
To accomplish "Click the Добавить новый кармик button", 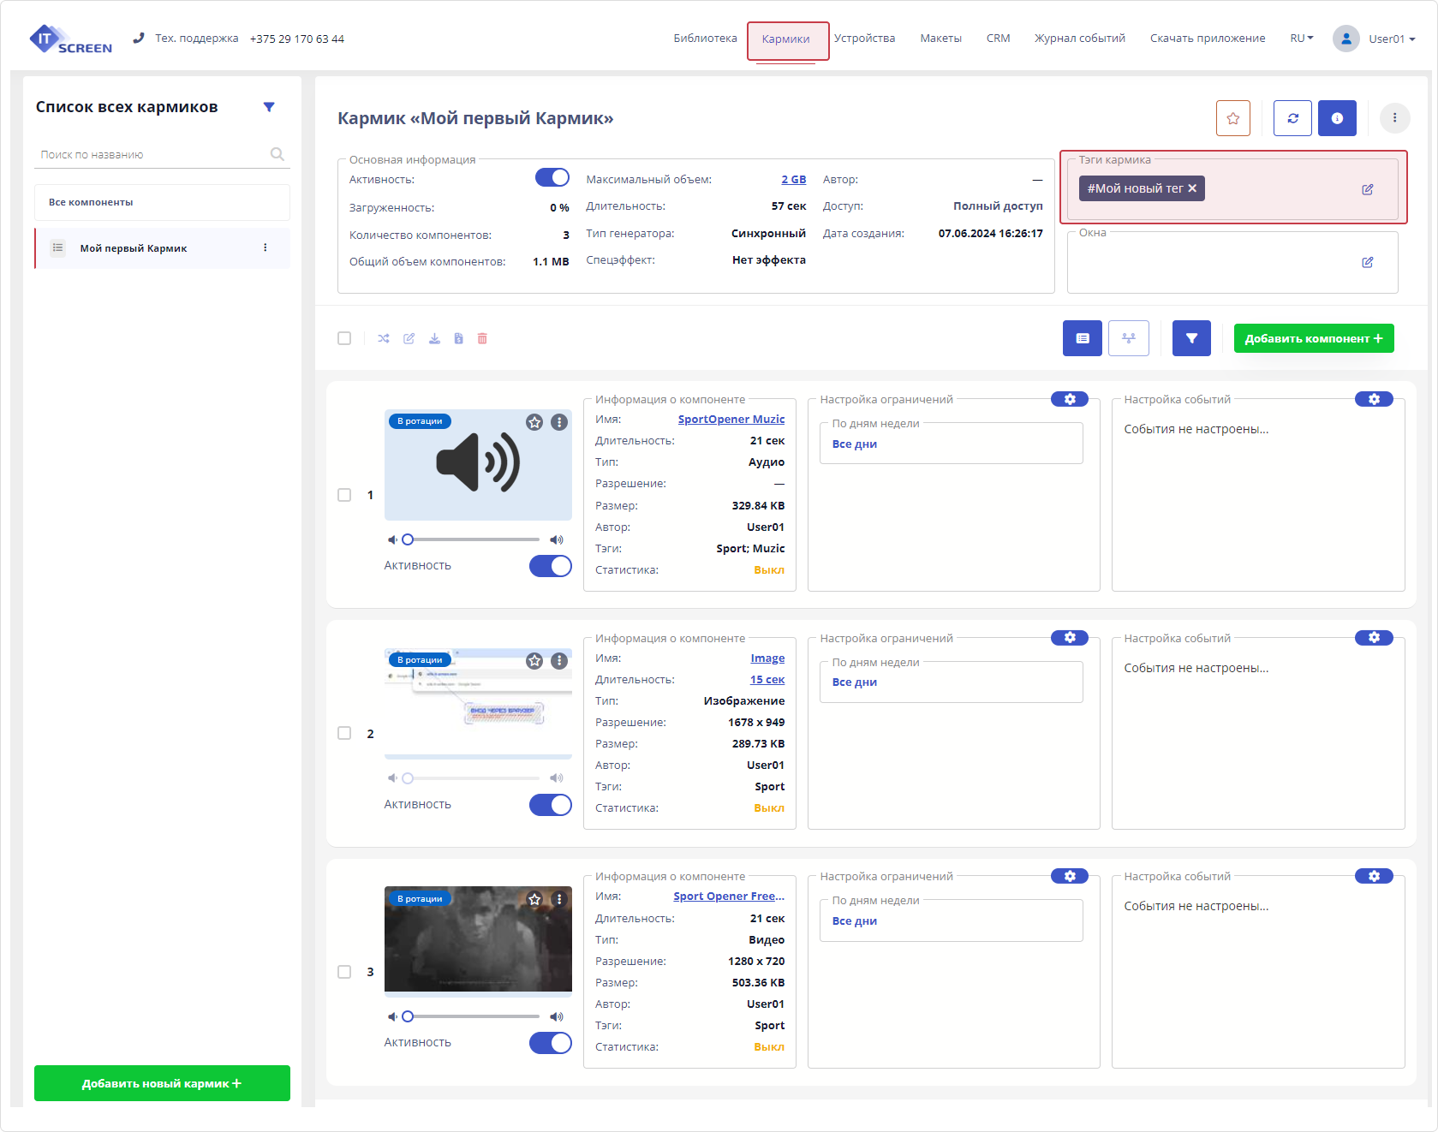I will (x=162, y=1083).
